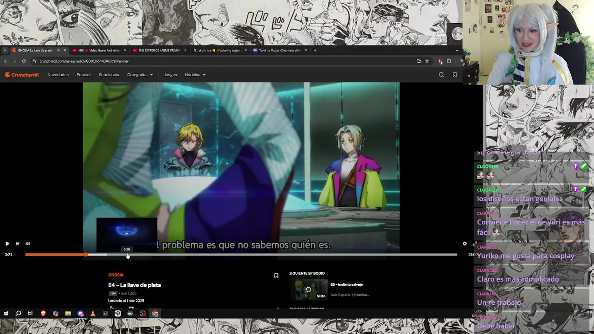The height and width of the screenshot is (334, 594).
Task: Open VLC media player from the taskbar
Action: click(x=93, y=314)
